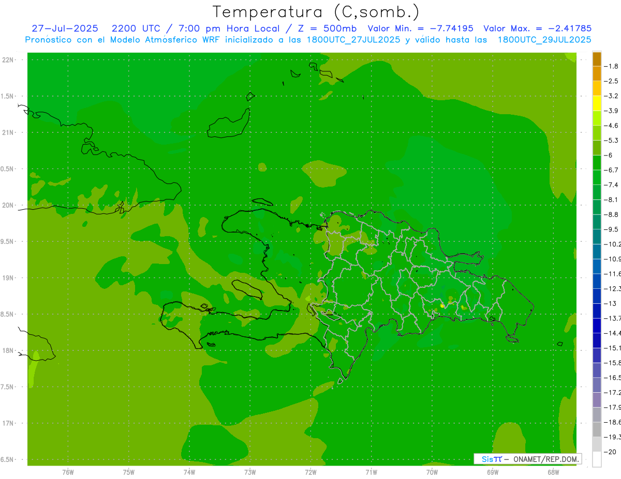Pick the gray swatch between -18.6 and -19.3
Image resolution: width=621 pixels, height=479 pixels.
click(597, 429)
